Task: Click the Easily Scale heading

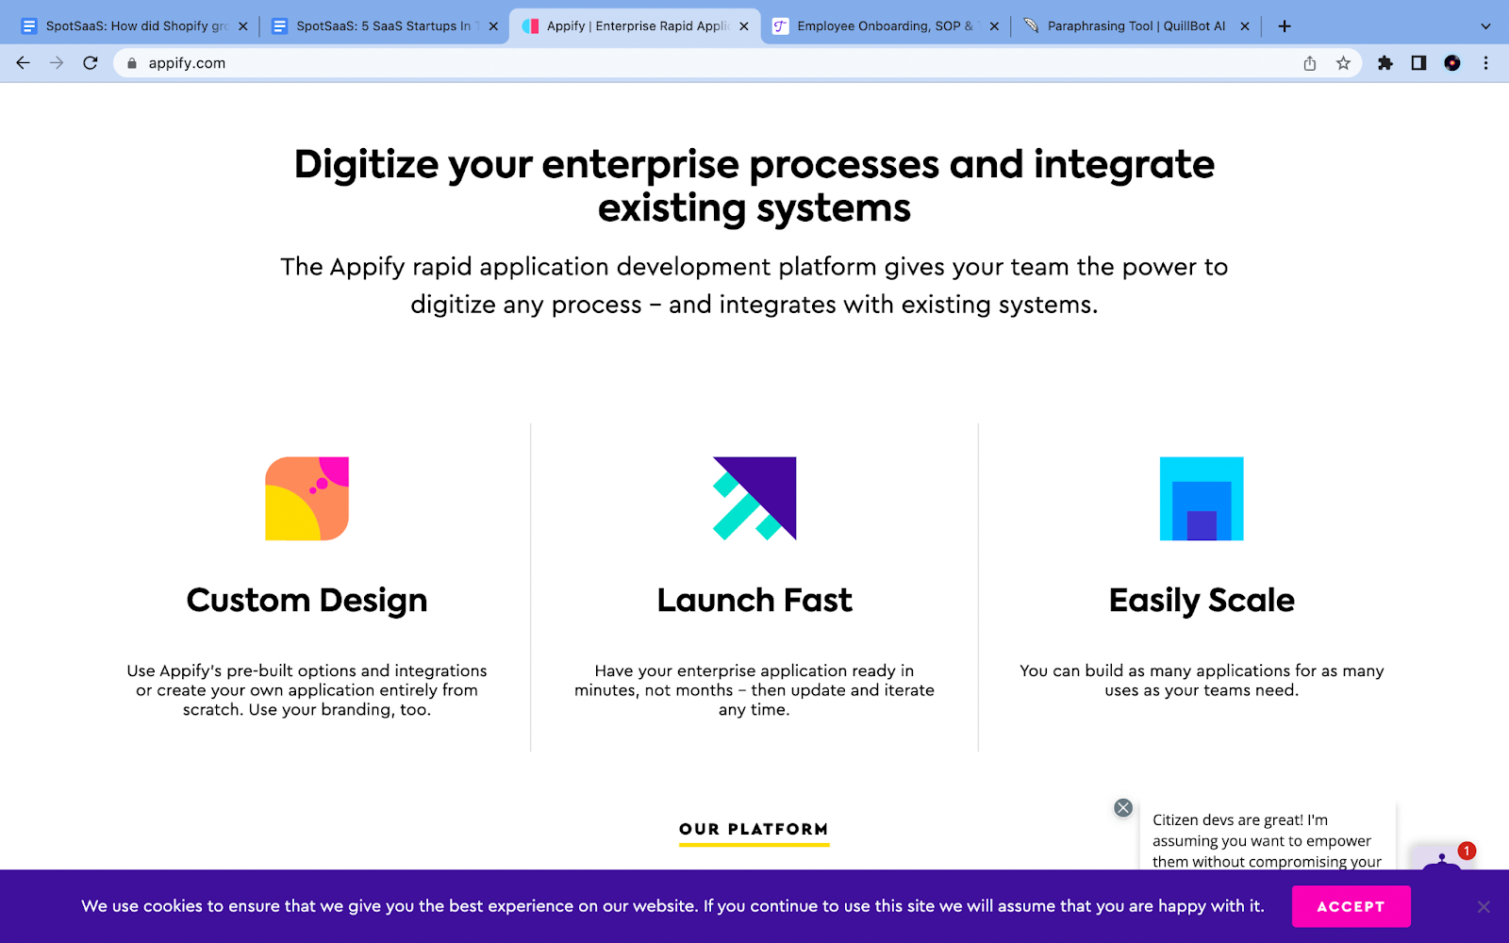Action: [x=1202, y=601]
